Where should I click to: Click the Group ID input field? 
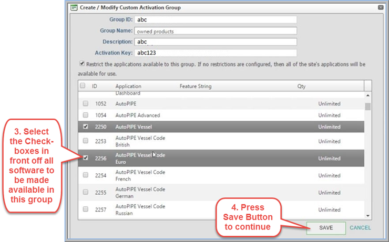(216, 19)
